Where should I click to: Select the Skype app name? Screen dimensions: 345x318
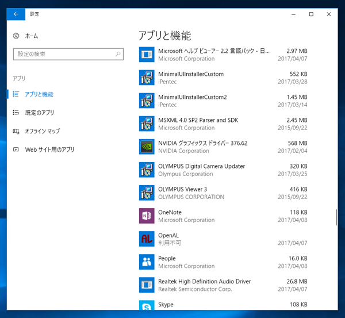pos(166,305)
